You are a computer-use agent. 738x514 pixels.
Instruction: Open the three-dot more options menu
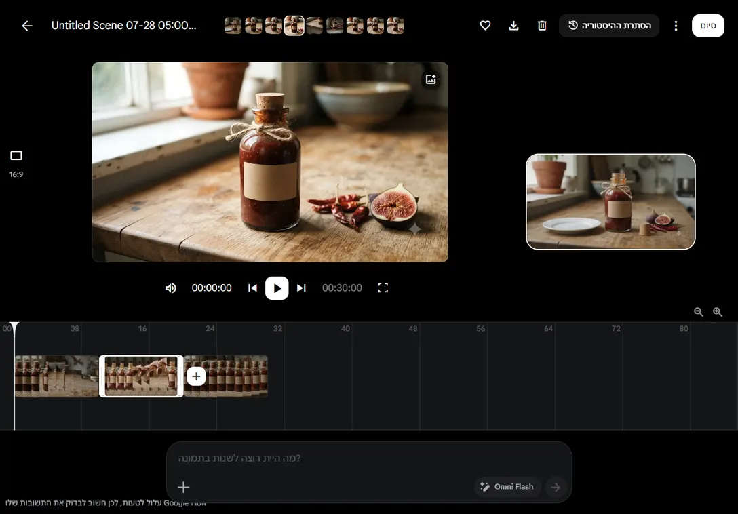[676, 25]
